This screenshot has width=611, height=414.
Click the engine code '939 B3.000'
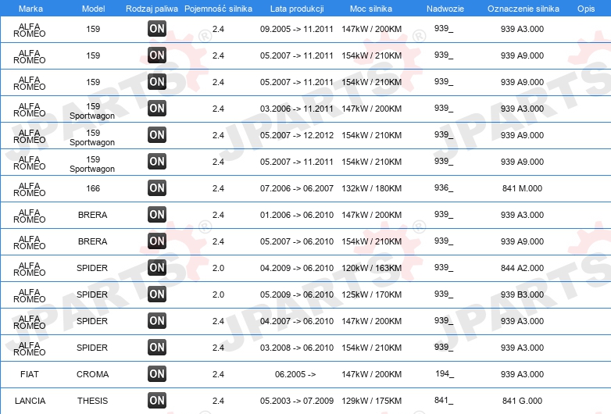click(x=522, y=294)
